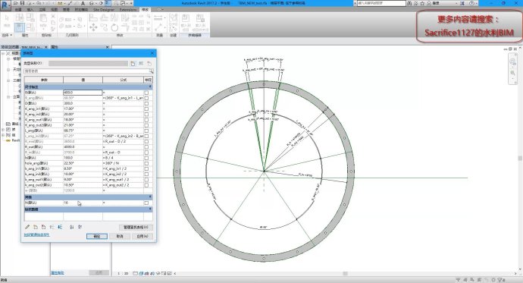Toggle lock checkbox for N parameter row
The image size is (523, 283).
tap(146, 203)
